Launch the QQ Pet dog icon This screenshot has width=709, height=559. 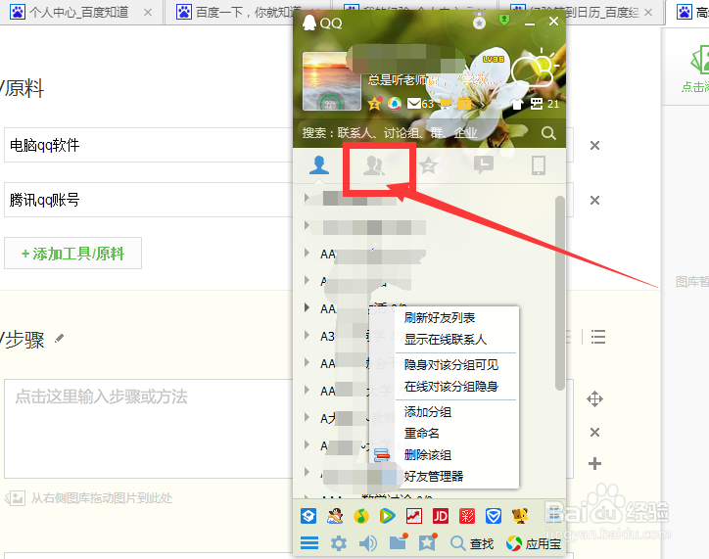pyautogui.click(x=520, y=516)
